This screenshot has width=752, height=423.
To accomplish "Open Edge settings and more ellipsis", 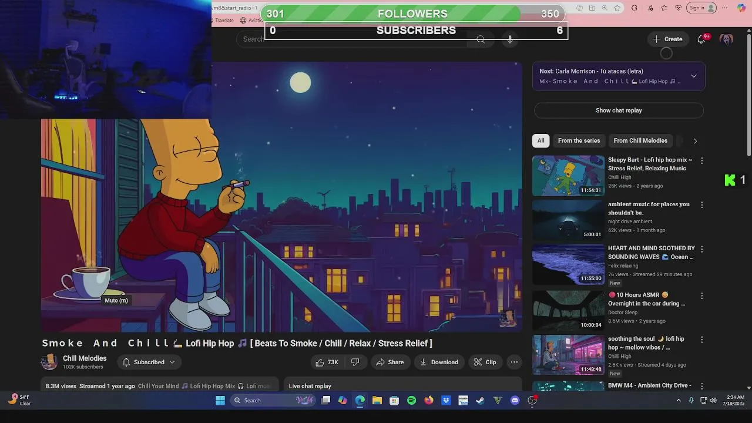I will coord(724,8).
